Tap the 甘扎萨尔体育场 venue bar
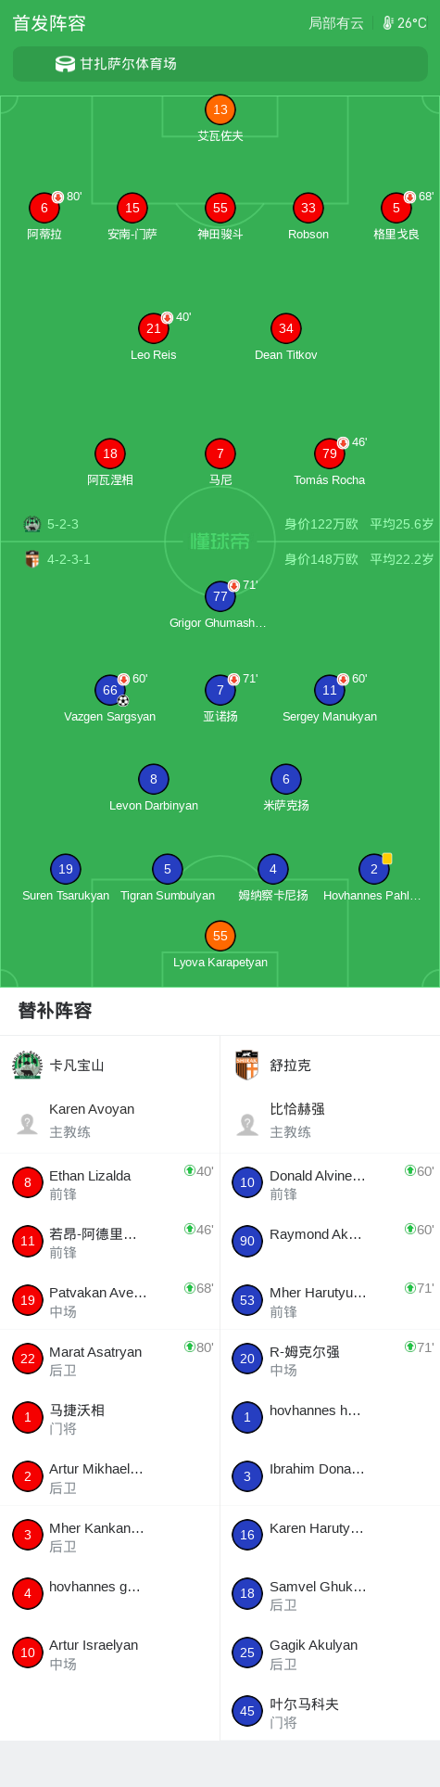The image size is (440, 1787). pos(220,64)
